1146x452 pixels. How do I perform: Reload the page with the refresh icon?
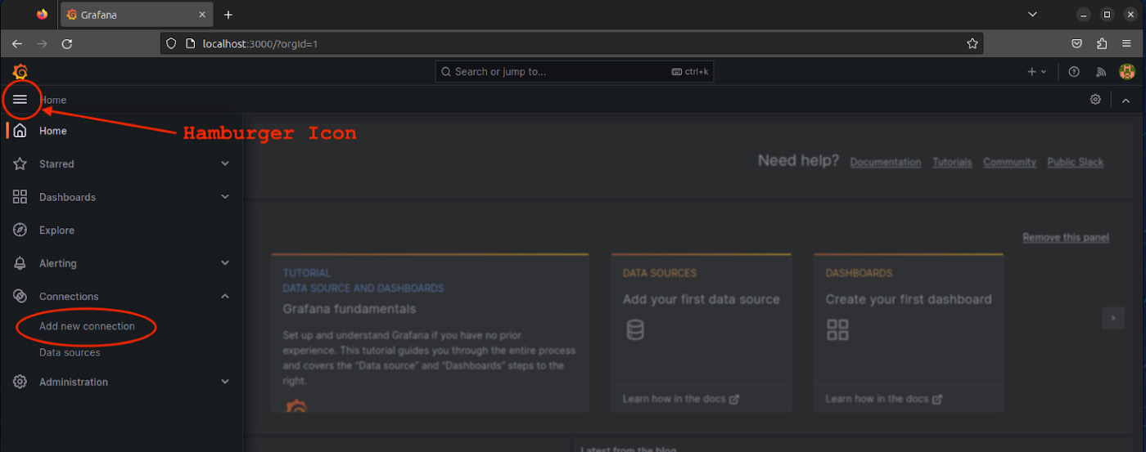pos(67,44)
